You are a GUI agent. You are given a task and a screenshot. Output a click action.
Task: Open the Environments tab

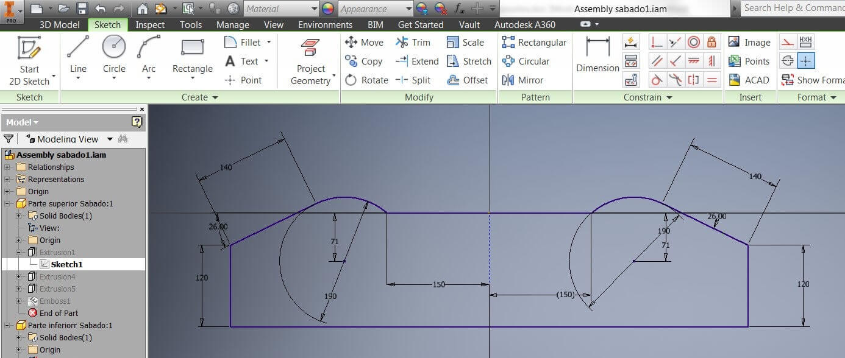(x=325, y=24)
